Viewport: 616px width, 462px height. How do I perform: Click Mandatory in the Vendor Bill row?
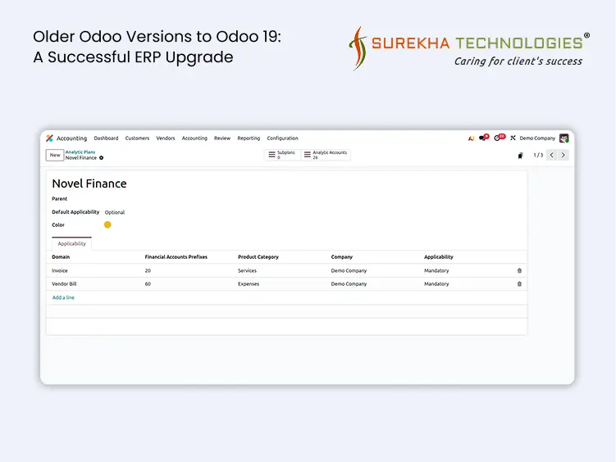436,284
